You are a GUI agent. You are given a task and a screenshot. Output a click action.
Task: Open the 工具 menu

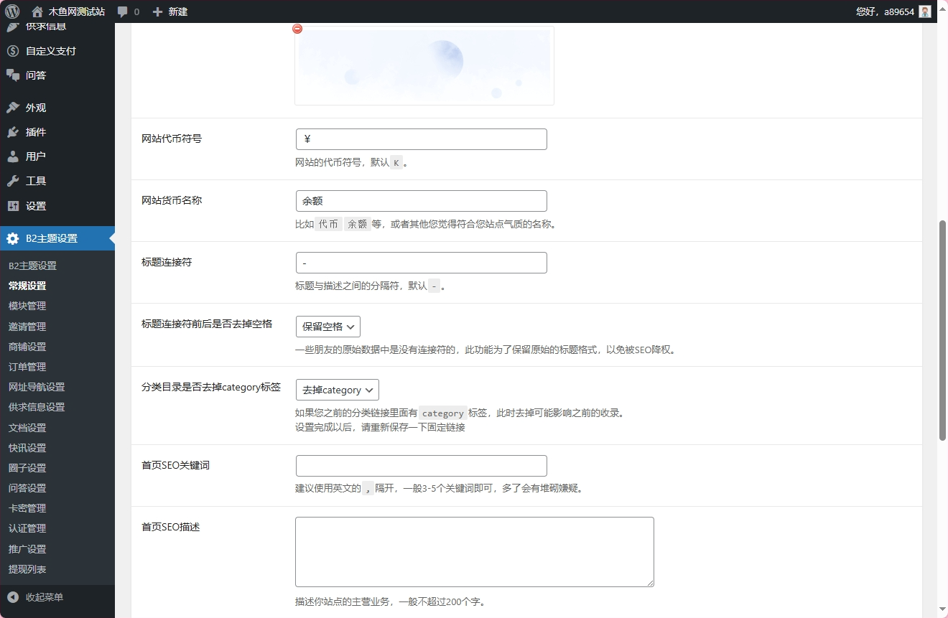36,181
